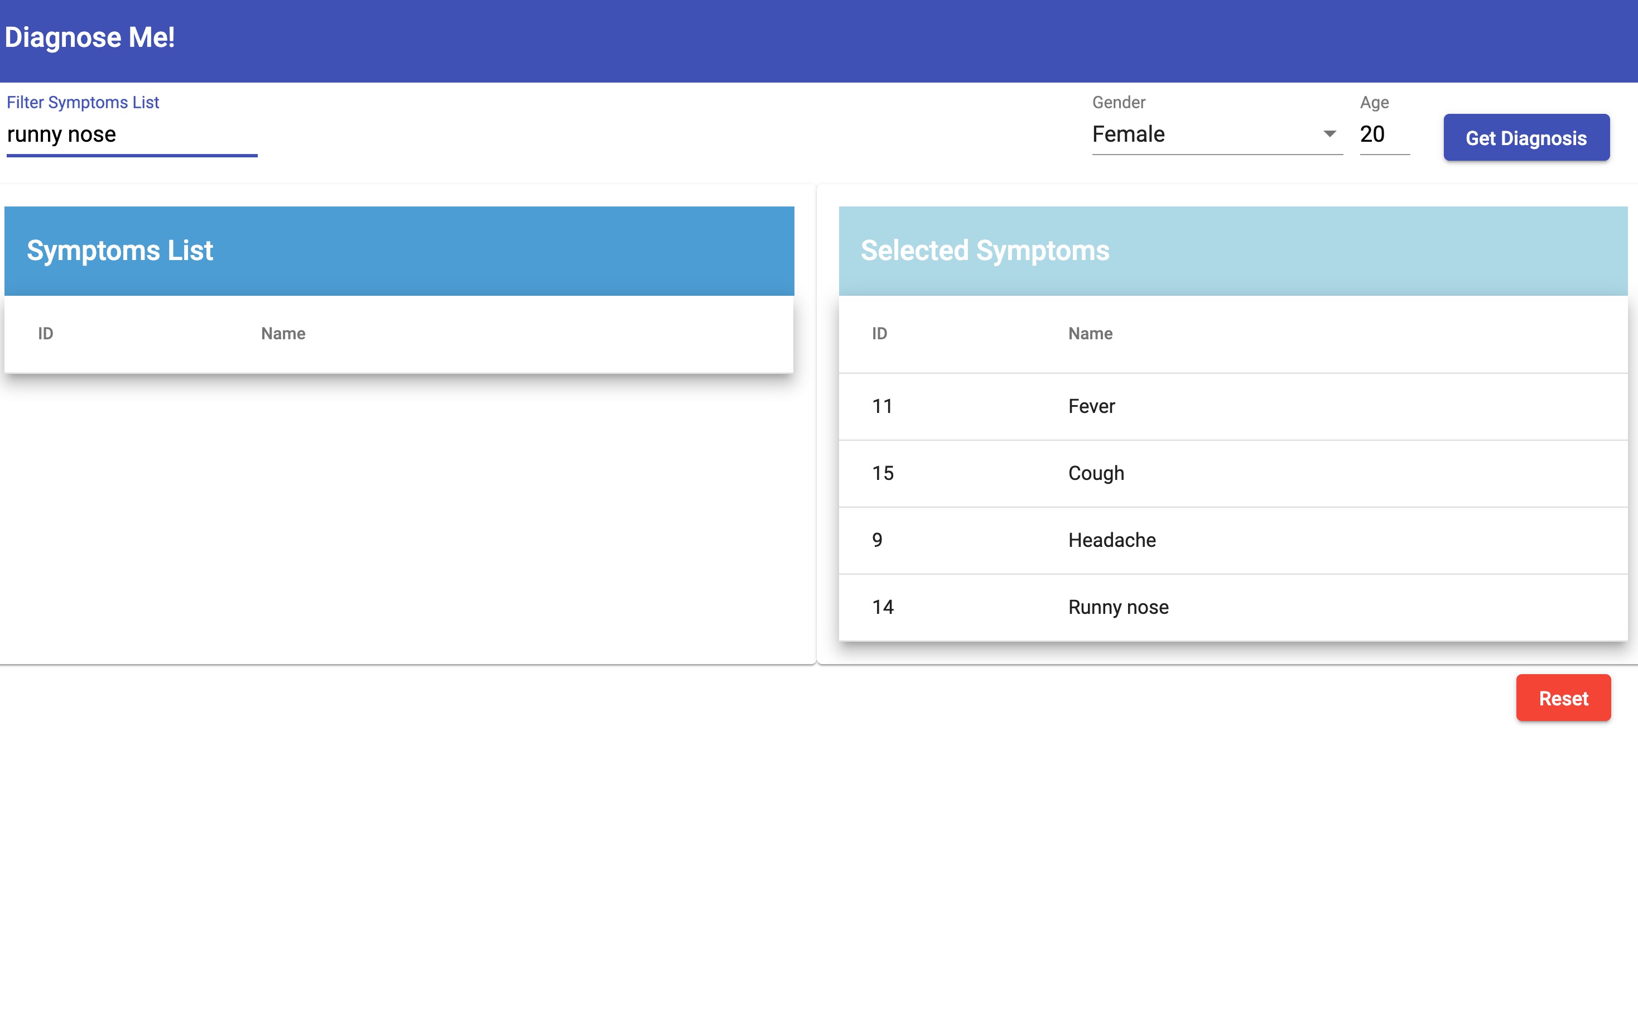The width and height of the screenshot is (1638, 1019).
Task: Click the ID column header in Selected Symptoms
Action: [x=879, y=334]
